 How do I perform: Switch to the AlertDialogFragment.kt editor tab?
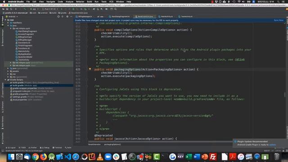[x=121, y=17]
